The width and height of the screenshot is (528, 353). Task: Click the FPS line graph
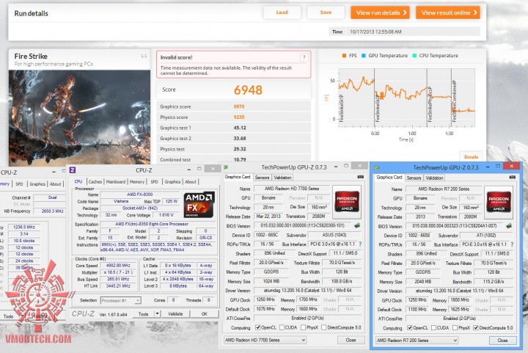407,98
